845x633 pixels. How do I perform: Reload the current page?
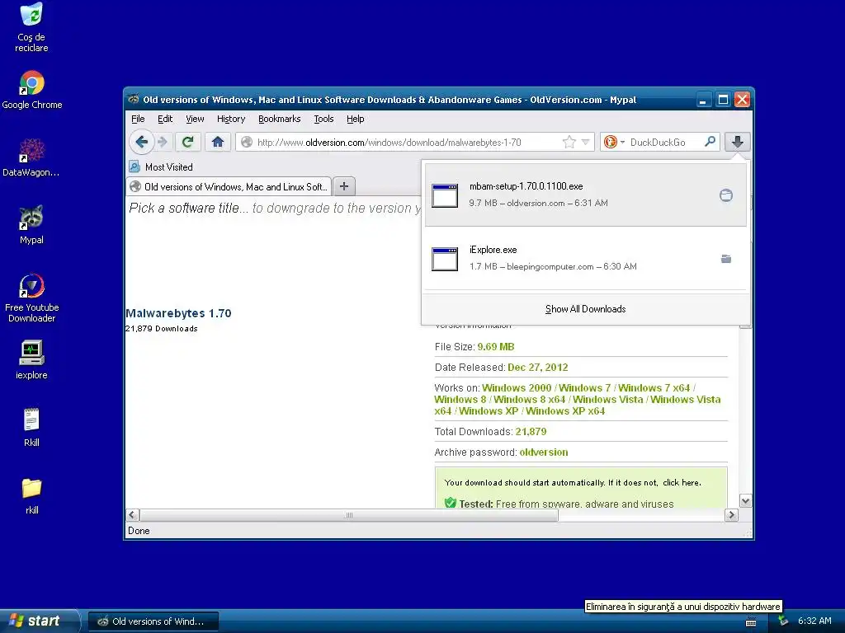tap(187, 142)
